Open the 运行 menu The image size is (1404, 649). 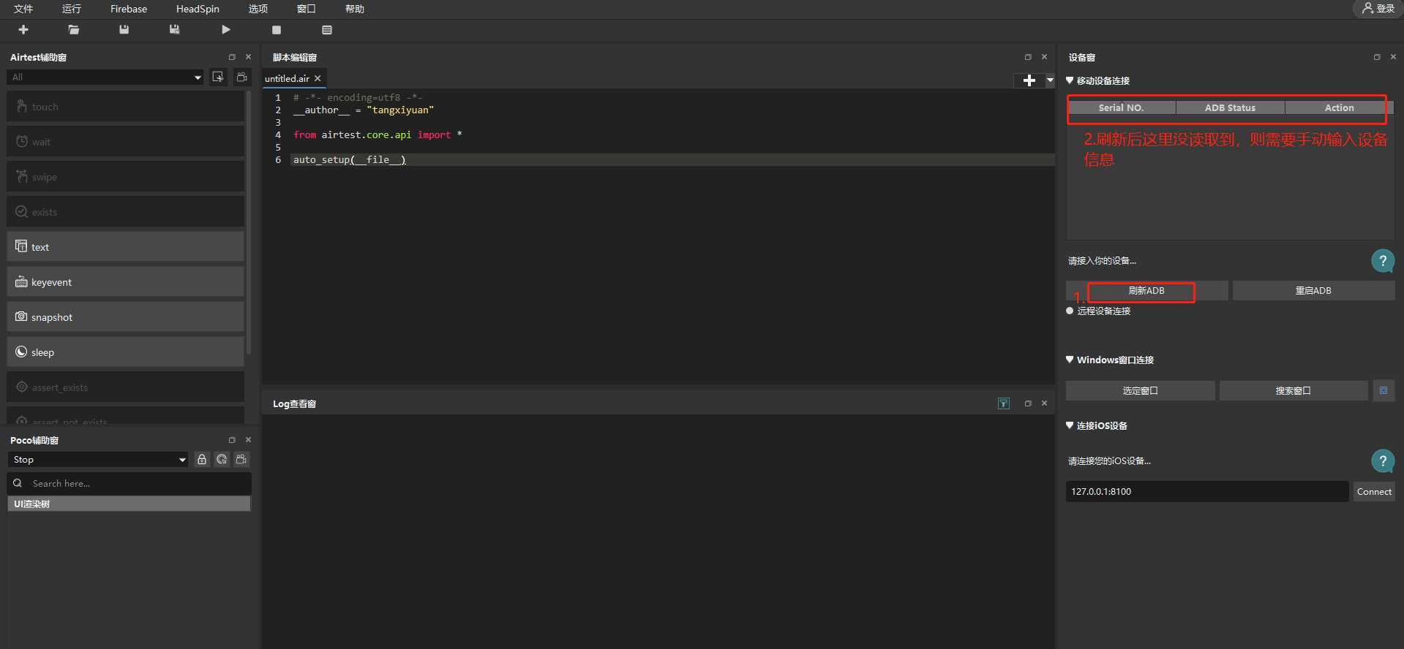click(x=72, y=9)
